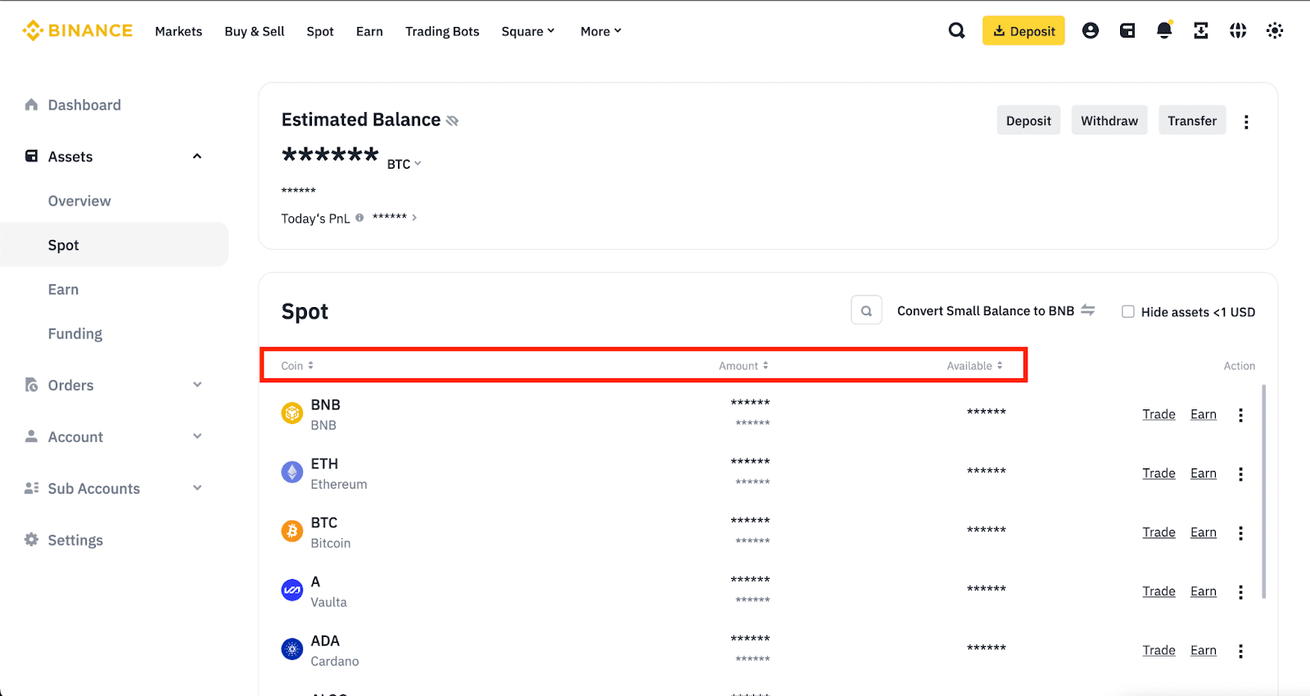The image size is (1310, 696).
Task: Expand the Orders sidebar section
Action: tap(196, 385)
